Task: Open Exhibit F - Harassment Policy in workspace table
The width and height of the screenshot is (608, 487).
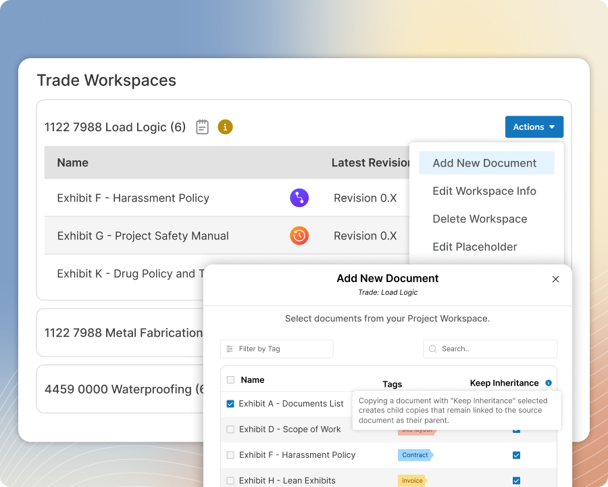Action: tap(133, 198)
